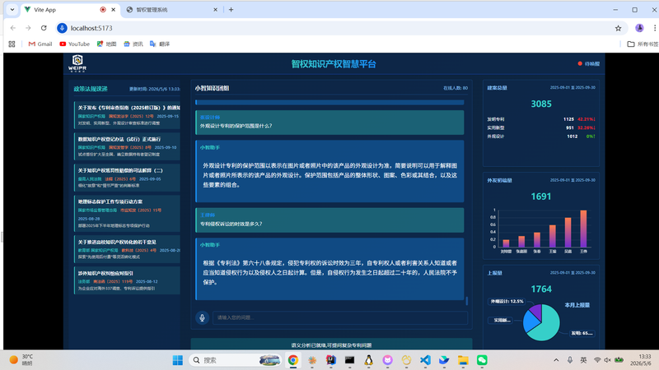This screenshot has height=370, width=659.
Task: Click the 外观设计: 12.5% pie label
Action: pos(507,301)
